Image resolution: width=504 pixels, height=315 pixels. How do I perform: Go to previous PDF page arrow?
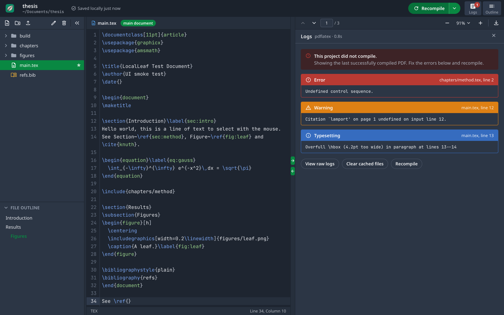tap(303, 23)
